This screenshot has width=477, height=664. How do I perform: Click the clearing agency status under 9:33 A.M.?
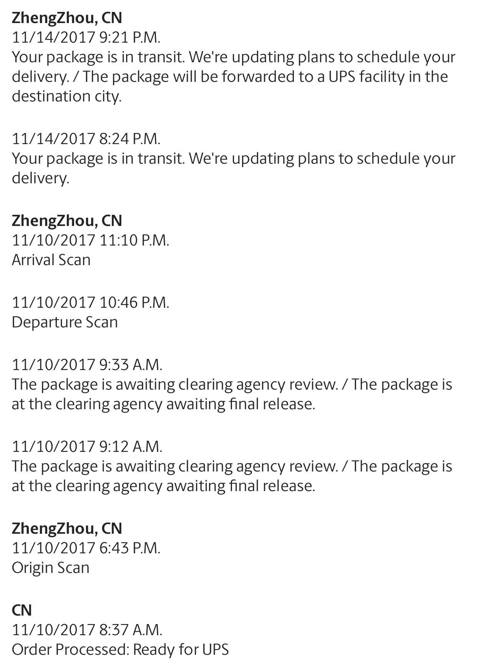coord(232,394)
